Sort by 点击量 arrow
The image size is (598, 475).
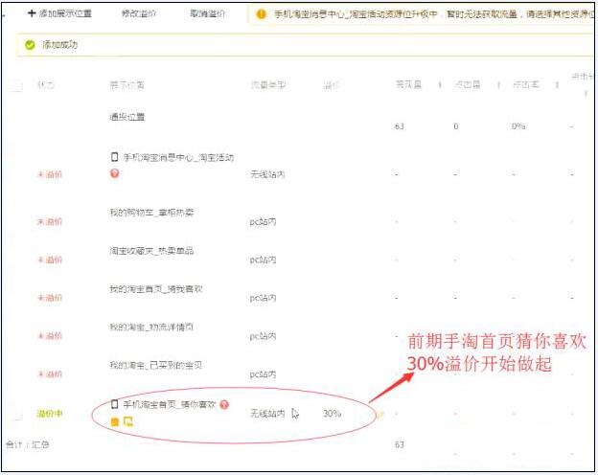pyautogui.click(x=498, y=84)
